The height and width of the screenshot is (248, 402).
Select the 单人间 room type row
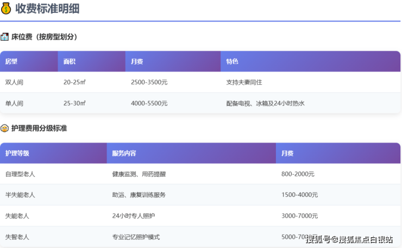point(15,103)
